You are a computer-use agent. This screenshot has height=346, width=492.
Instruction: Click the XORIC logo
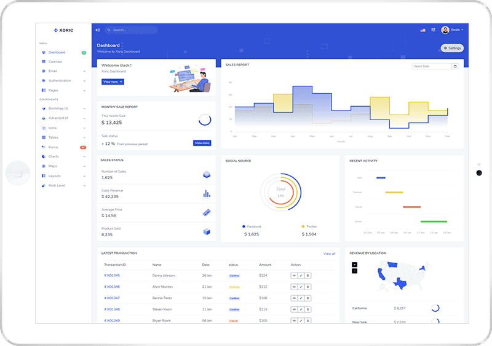click(x=64, y=29)
